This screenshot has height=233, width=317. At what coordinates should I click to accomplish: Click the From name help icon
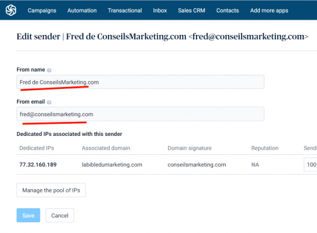pos(49,70)
